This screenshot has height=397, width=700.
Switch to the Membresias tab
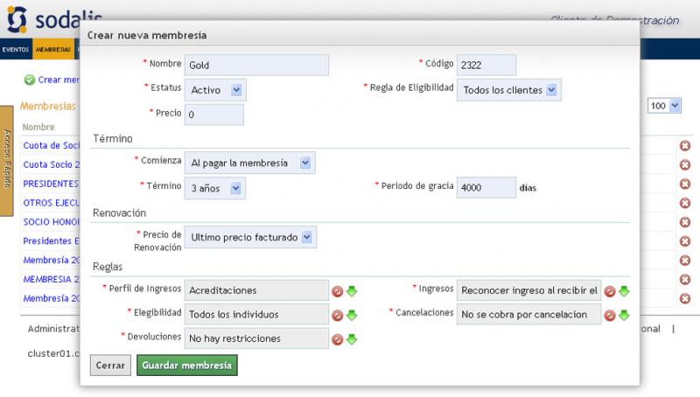click(53, 50)
